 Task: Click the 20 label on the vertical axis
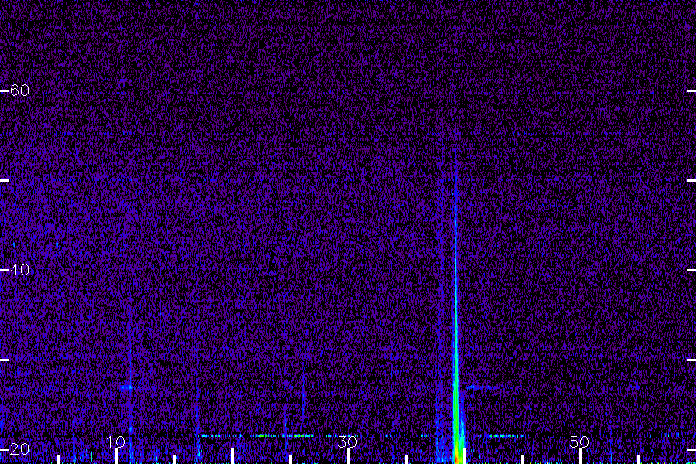[x=19, y=449]
